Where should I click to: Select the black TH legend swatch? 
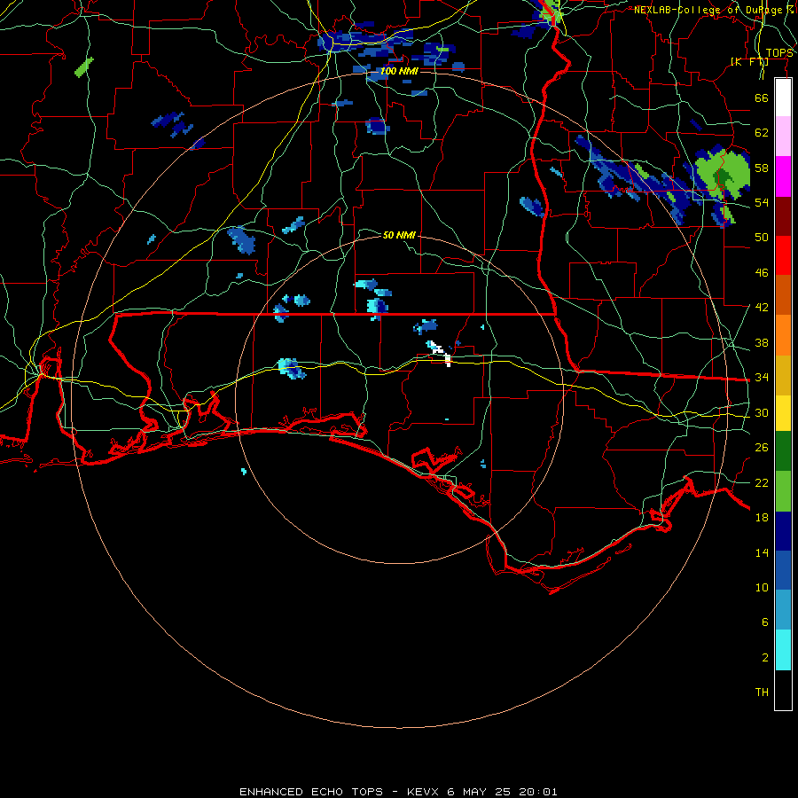783,690
